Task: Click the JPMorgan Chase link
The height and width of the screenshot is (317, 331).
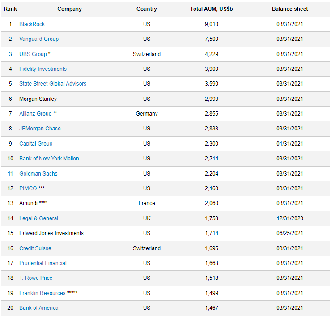Action: [40, 129]
